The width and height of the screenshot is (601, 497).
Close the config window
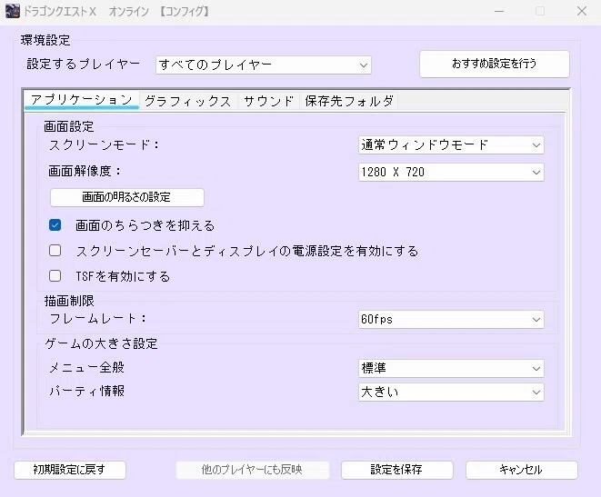pyautogui.click(x=582, y=11)
